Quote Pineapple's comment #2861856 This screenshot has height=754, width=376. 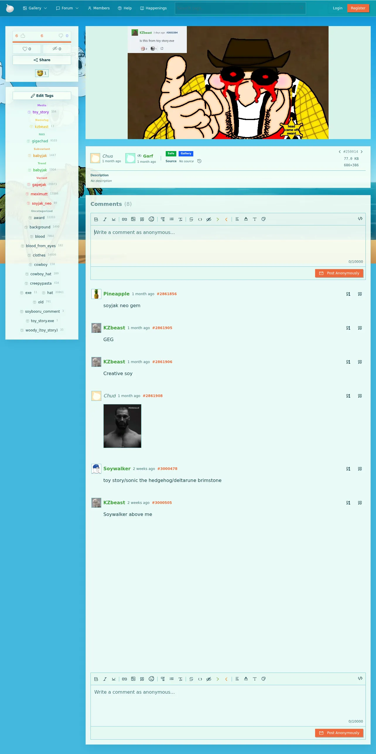[x=360, y=294]
